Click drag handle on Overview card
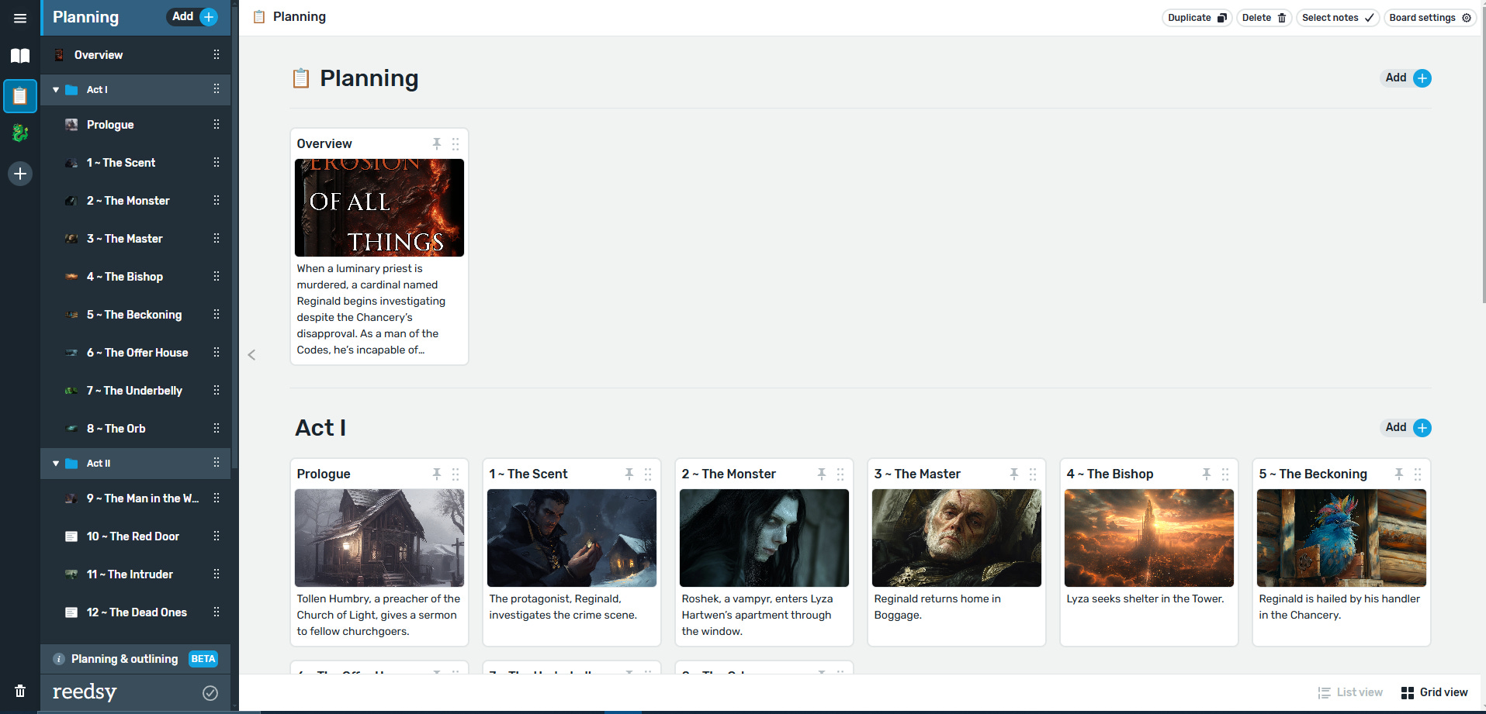 455,144
